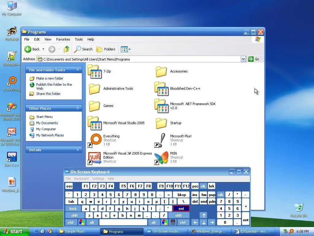
Task: Select the Microsoft Visual Studio 2005 folder
Action: click(x=94, y=123)
